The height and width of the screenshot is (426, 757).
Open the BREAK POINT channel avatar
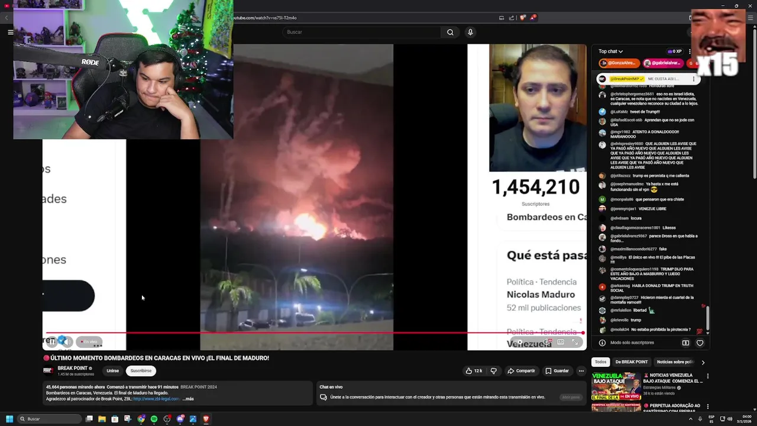tap(48, 371)
